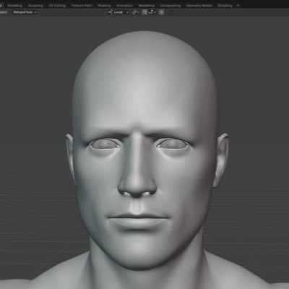Open the Local transform orientation dropdown
The height and width of the screenshot is (289, 289).
coord(118,12)
